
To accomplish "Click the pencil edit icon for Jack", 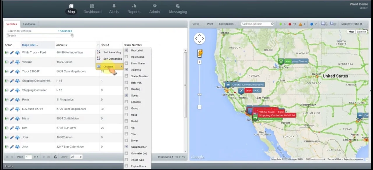I will (12, 147).
